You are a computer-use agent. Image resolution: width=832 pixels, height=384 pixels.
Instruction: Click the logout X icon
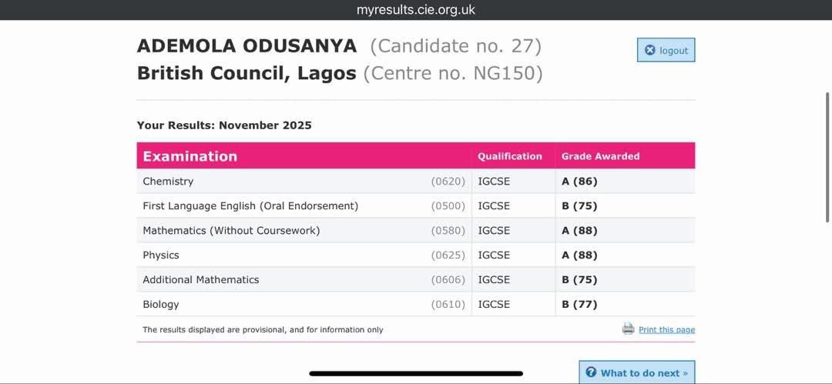(x=649, y=50)
